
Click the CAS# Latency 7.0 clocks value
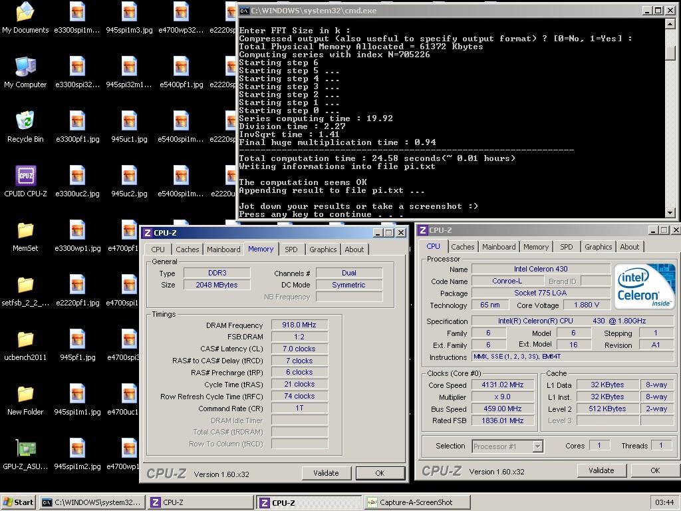(x=299, y=349)
